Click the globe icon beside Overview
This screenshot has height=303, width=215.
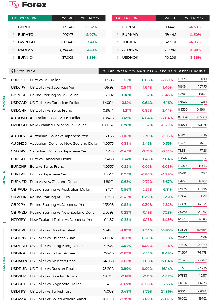click(14, 71)
